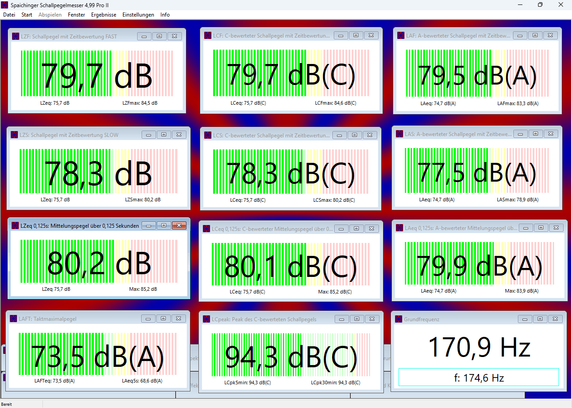Click the LCS window system icon
This screenshot has width=572, height=408.
(207, 135)
